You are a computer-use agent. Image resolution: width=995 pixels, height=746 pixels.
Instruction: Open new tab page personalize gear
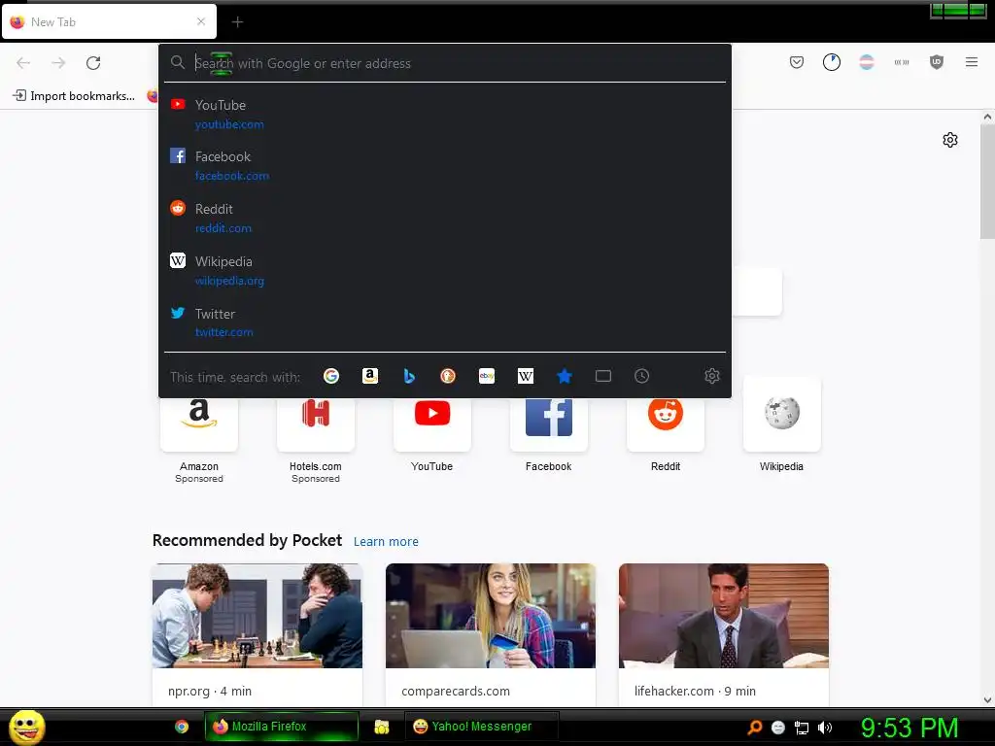tap(950, 140)
